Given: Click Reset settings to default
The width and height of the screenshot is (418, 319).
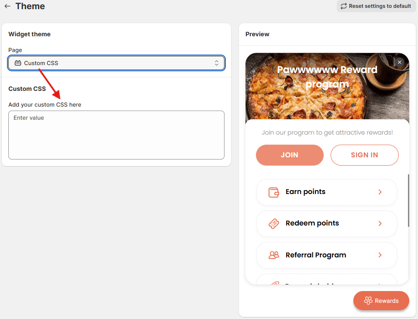Looking at the screenshot, I should (380, 6).
